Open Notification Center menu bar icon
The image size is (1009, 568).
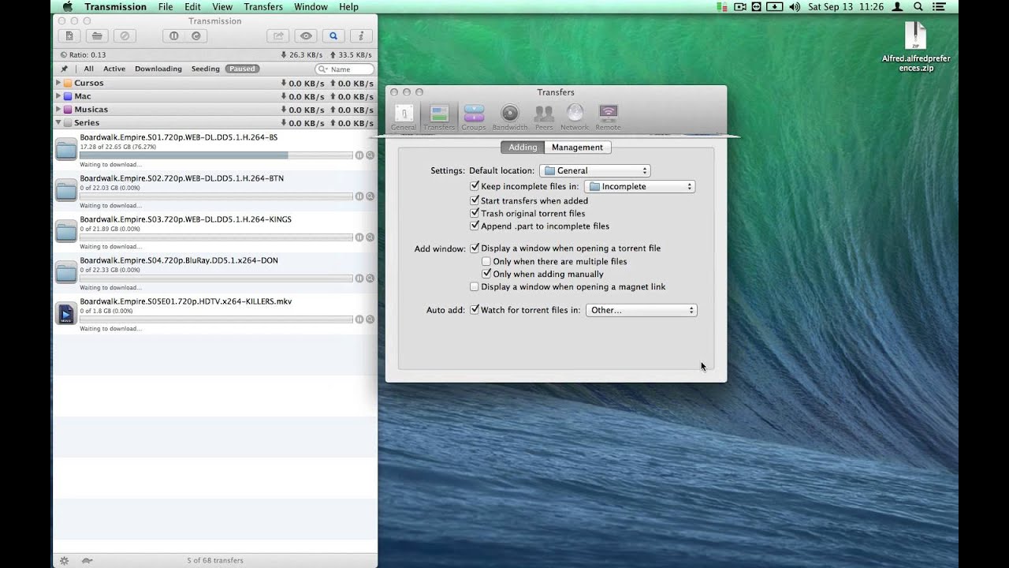point(940,7)
